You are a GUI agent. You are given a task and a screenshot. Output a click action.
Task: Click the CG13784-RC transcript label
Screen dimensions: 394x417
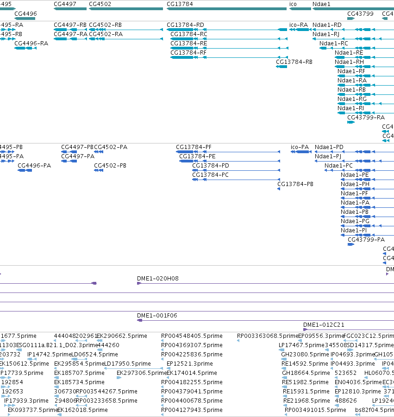click(189, 34)
